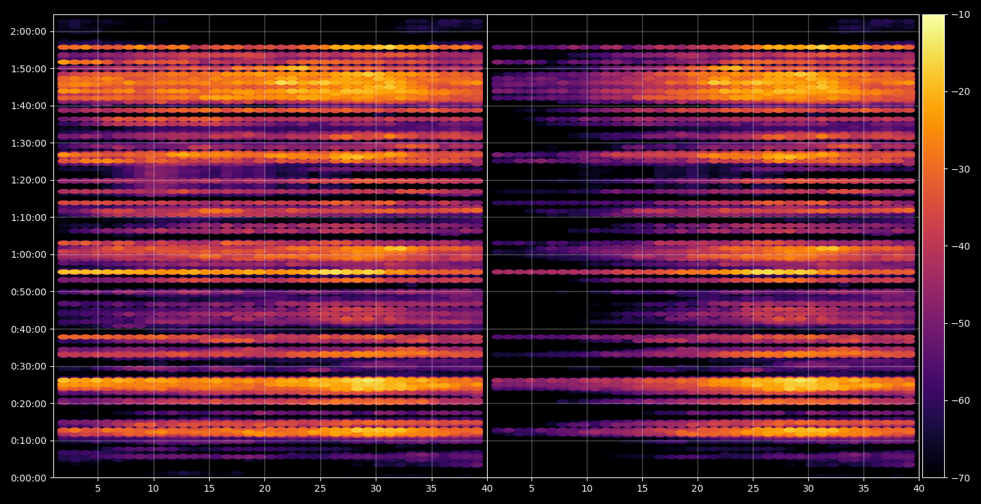Click the 0:00:00 y-axis tick label
This screenshot has width=981, height=504.
coord(28,477)
